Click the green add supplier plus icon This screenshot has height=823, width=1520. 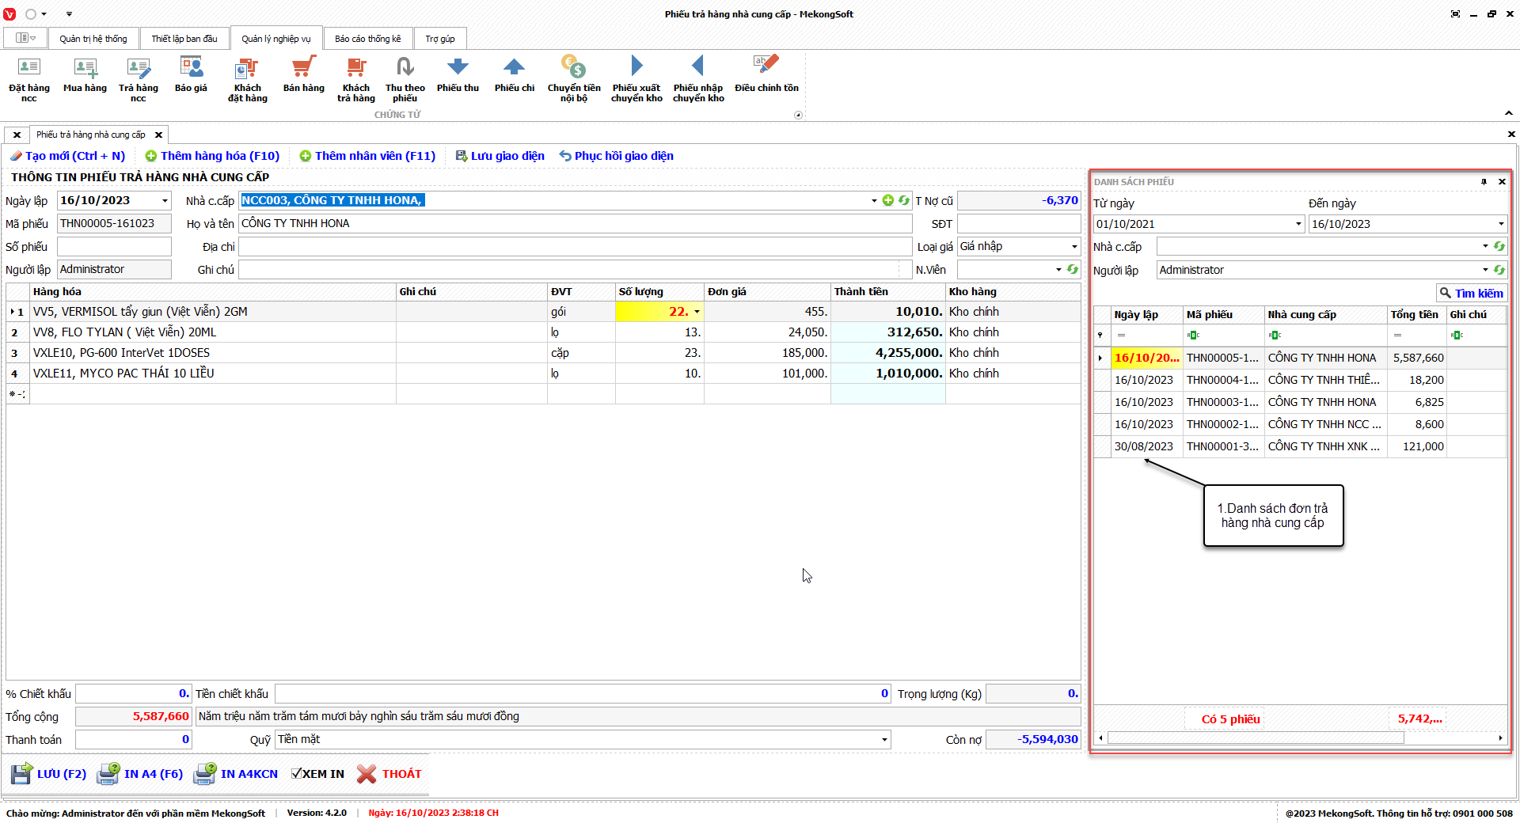(x=887, y=201)
